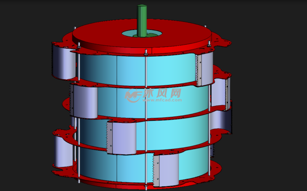The width and height of the screenshot is (307, 191).
Task: Select the third-tier center serrated blade
Action: (123, 138)
